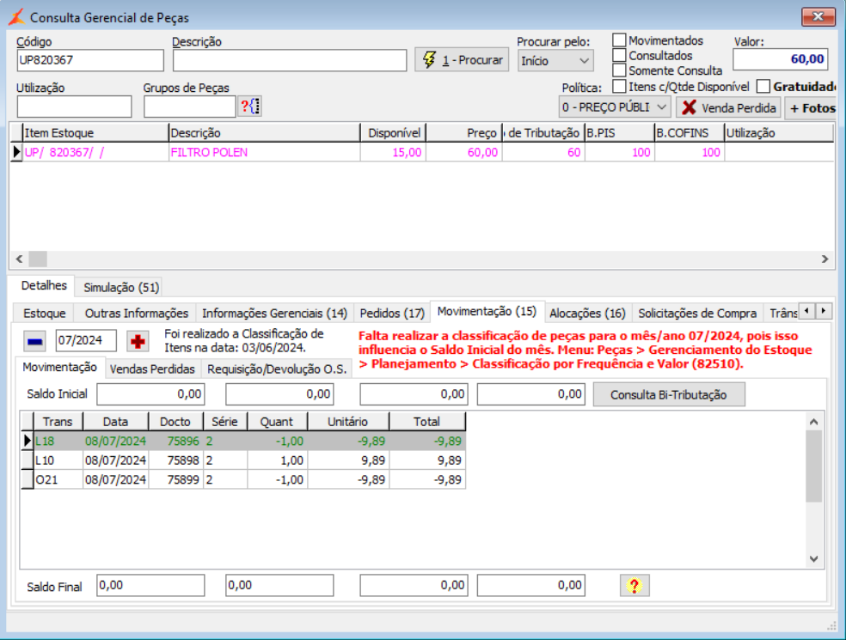The width and height of the screenshot is (846, 640).
Task: Click document number 75898 cell
Action: pos(176,460)
